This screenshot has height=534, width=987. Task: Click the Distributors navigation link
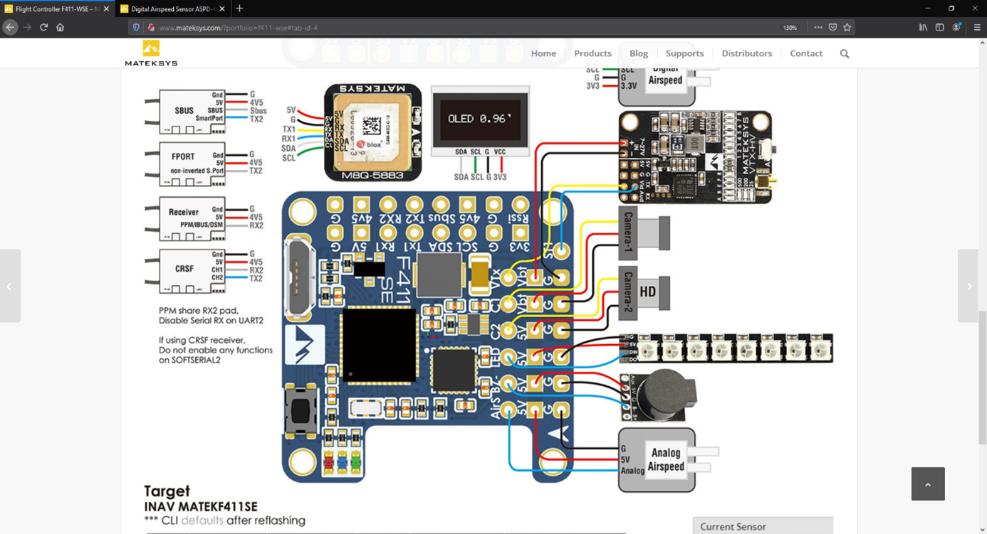tap(746, 53)
